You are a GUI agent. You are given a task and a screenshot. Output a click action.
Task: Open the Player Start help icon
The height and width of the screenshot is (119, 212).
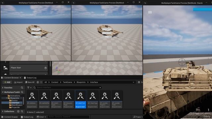point(46,68)
